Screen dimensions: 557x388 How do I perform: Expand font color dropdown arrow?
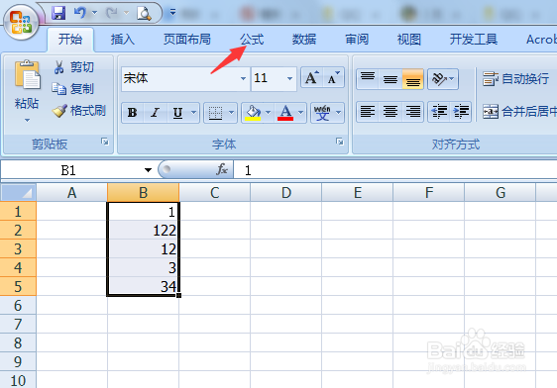point(300,113)
